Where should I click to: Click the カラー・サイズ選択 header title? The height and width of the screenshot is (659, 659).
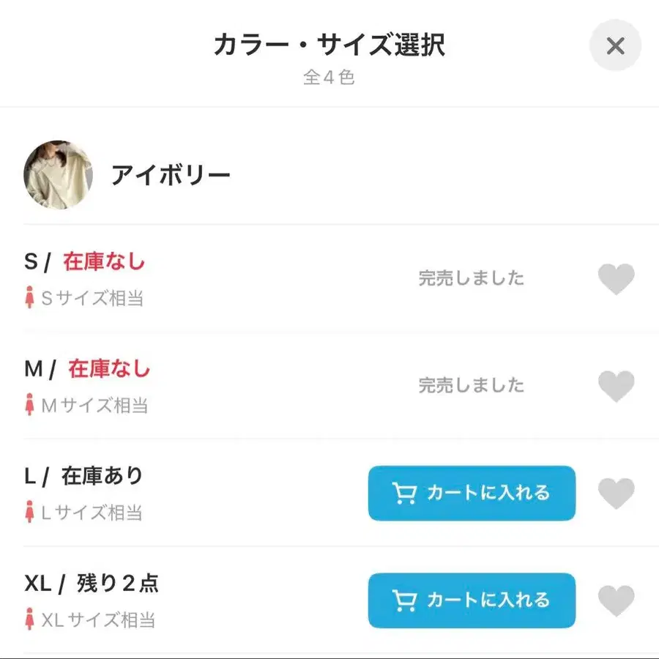click(329, 45)
